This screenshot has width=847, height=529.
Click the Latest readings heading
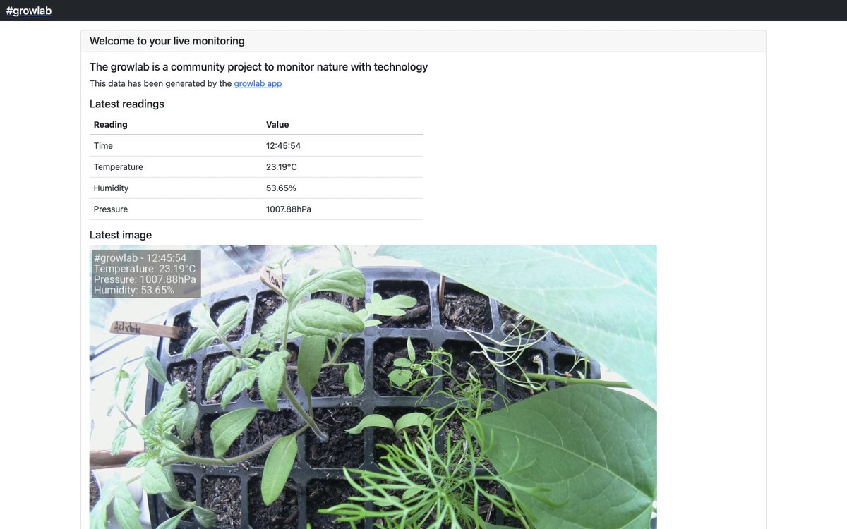tap(127, 104)
